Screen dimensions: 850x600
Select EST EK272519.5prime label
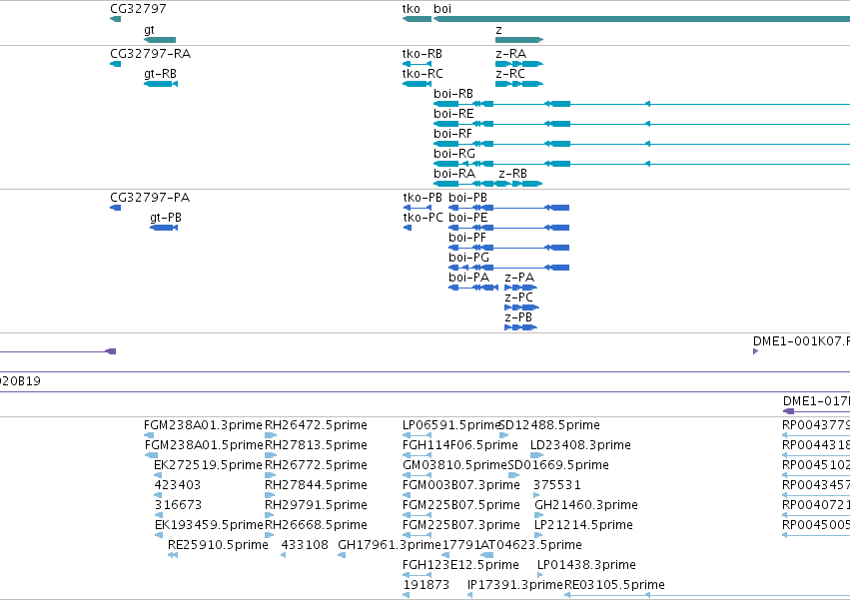(x=208, y=465)
